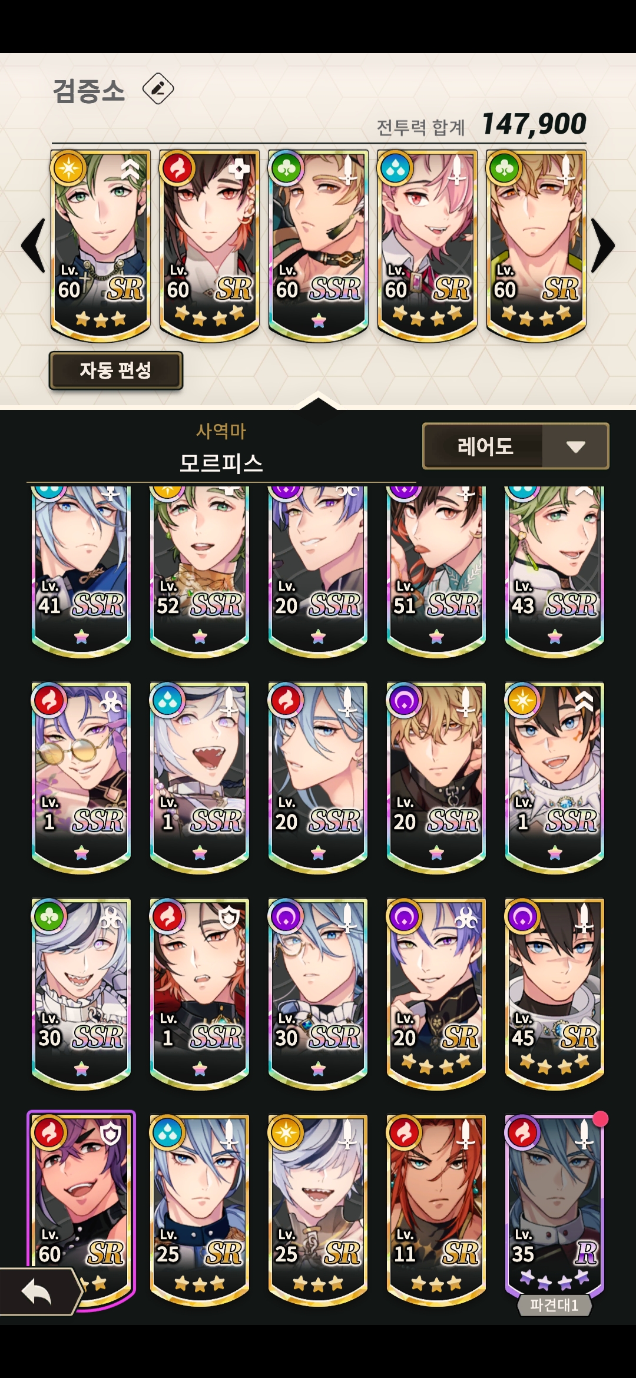This screenshot has width=636, height=1378.
Task: Tap the fire element icon on second team card
Action: (x=177, y=167)
